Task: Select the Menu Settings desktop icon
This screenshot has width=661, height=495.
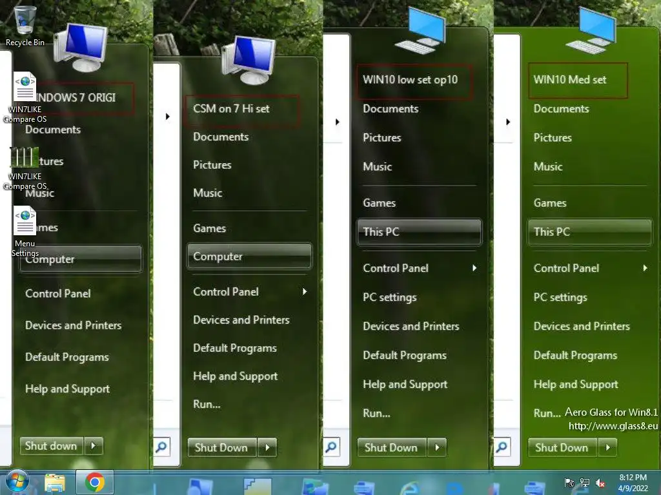Action: pos(25,231)
